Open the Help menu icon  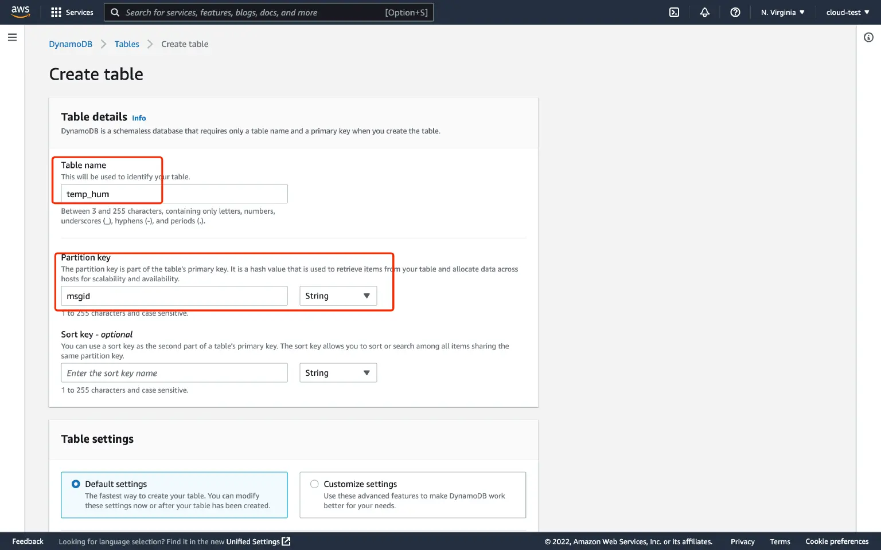[735, 12]
